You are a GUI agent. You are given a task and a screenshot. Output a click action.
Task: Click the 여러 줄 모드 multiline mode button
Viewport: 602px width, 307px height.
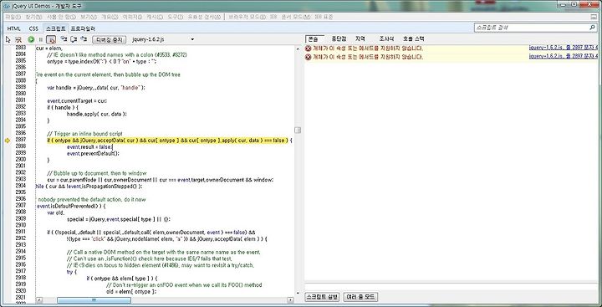point(360,297)
